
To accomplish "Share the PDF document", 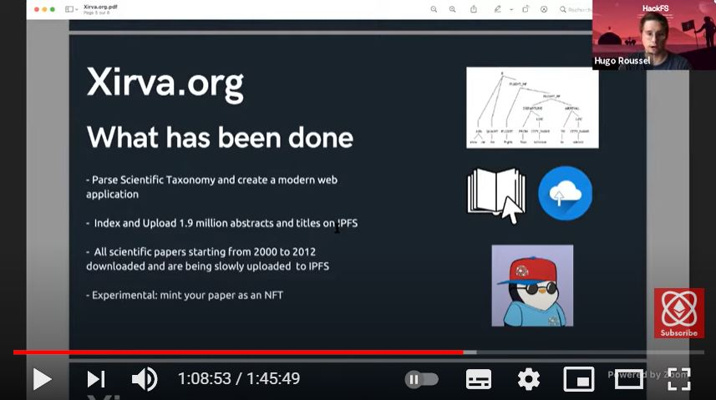I will pyautogui.click(x=474, y=9).
